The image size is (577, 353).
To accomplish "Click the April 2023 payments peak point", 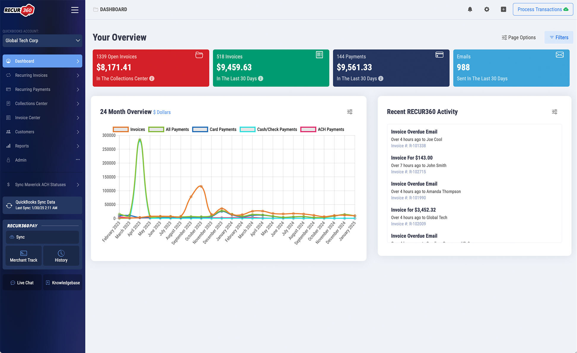I will [140, 140].
